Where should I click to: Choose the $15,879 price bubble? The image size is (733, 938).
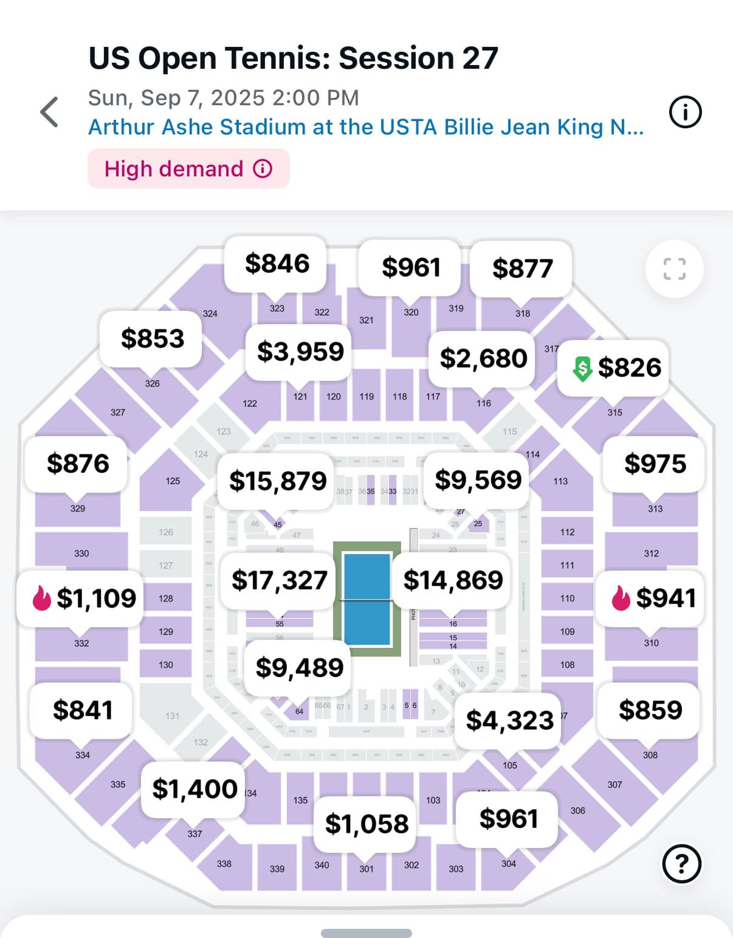click(x=277, y=481)
